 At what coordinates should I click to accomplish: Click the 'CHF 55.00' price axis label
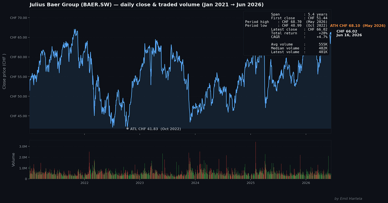18,77
